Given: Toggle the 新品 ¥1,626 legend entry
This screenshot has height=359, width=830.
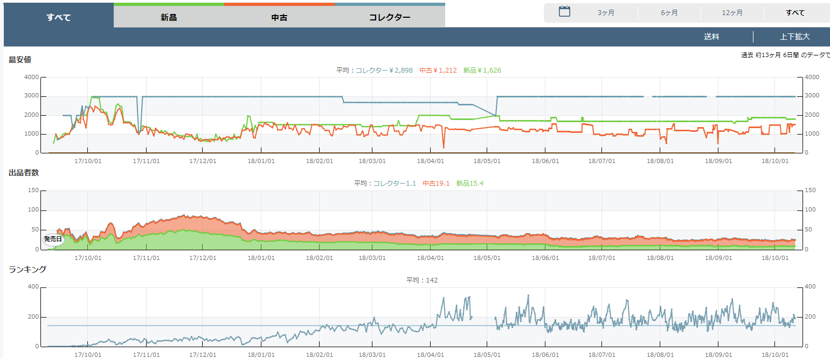Looking at the screenshot, I should [482, 71].
